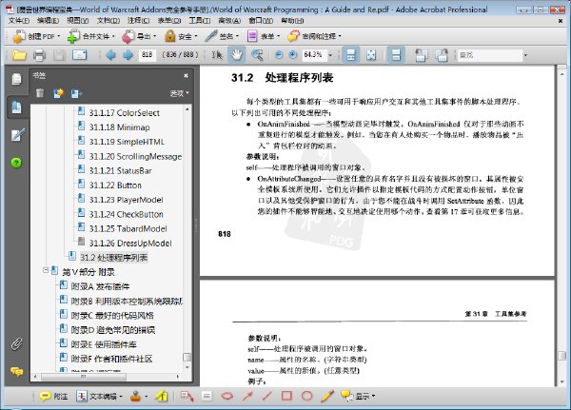Open the 文件(F) menu
This screenshot has width=571, height=410.
pos(19,21)
